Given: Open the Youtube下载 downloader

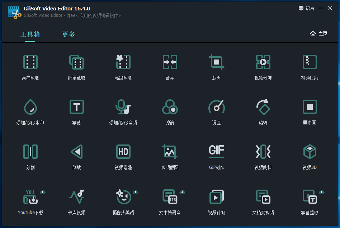Looking at the screenshot, I should coord(30,197).
